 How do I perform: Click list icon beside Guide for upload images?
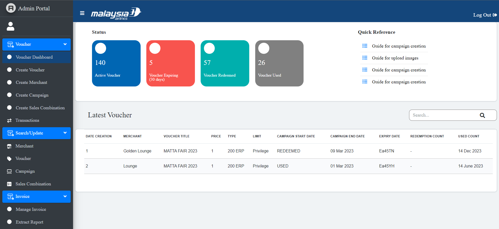[x=365, y=58]
